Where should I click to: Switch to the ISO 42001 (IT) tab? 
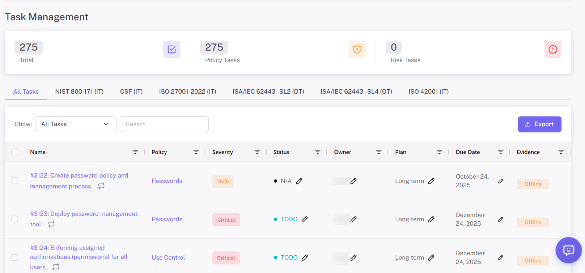point(428,91)
